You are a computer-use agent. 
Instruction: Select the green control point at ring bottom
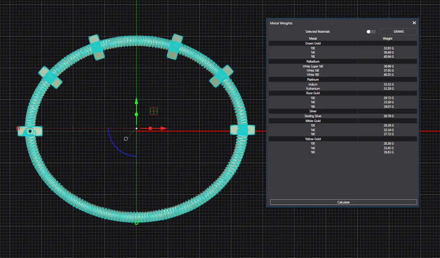click(136, 223)
